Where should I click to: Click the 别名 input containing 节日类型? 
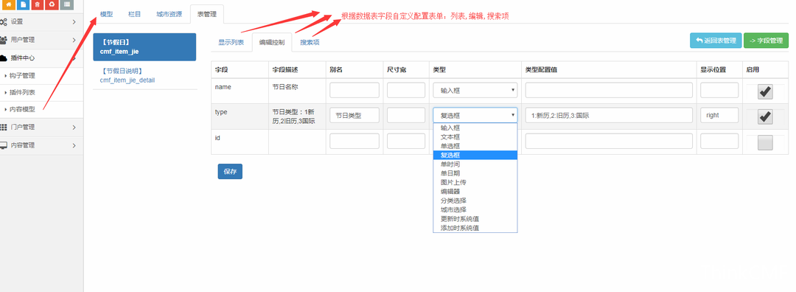click(x=355, y=115)
